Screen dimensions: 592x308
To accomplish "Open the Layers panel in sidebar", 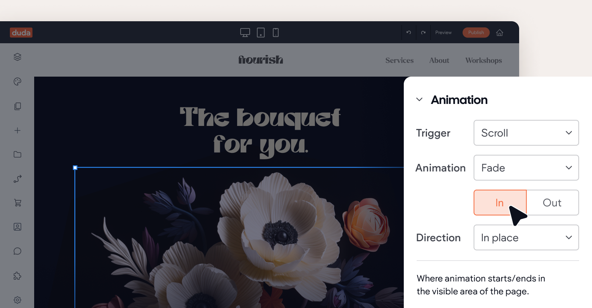I will pos(17,57).
